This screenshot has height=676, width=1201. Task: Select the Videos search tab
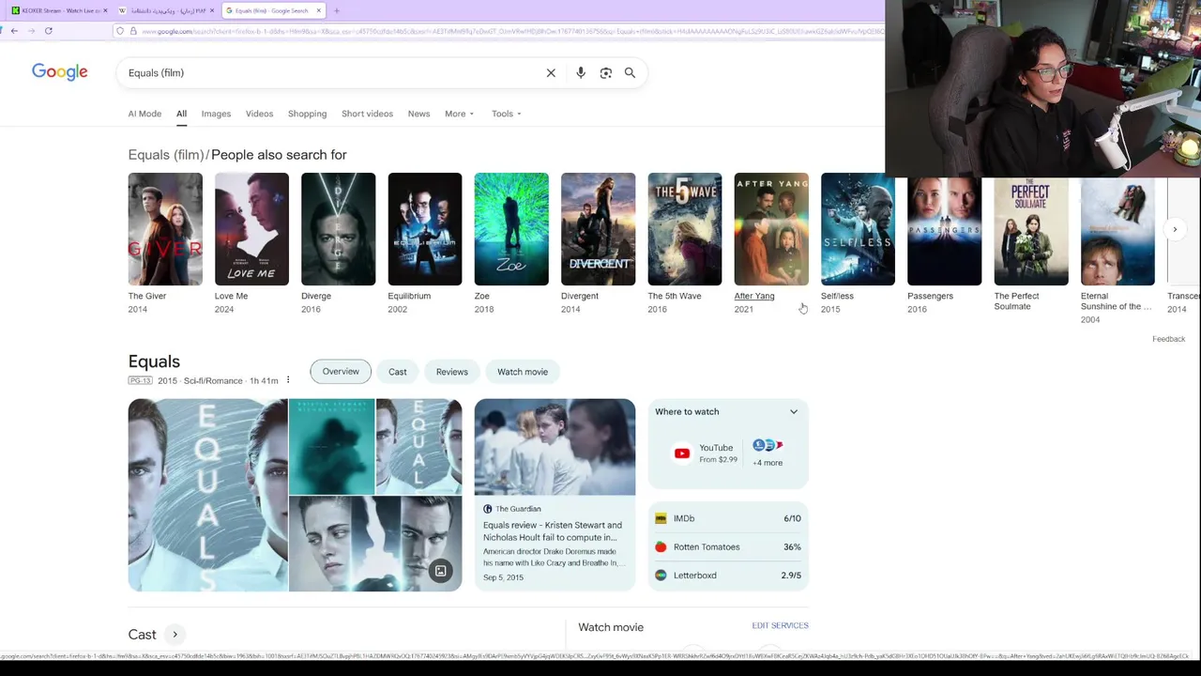click(260, 114)
